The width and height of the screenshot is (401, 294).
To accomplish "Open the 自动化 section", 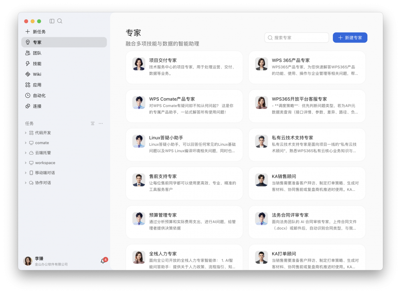I will click(64, 96).
